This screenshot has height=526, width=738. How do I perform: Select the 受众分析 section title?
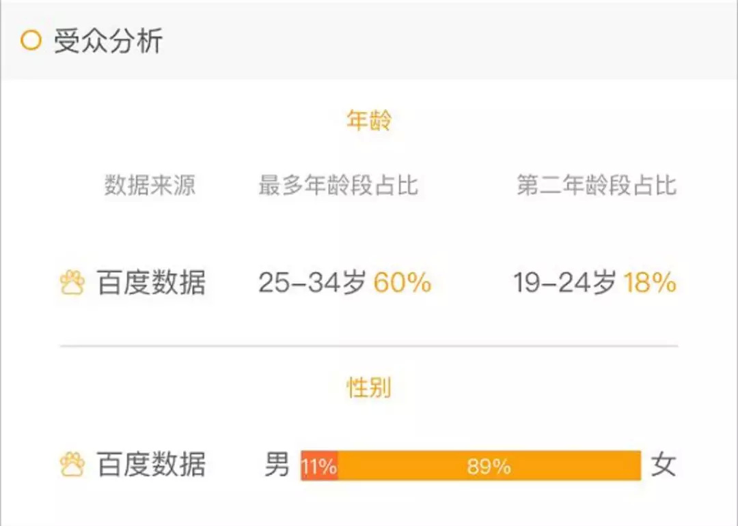pos(108,41)
